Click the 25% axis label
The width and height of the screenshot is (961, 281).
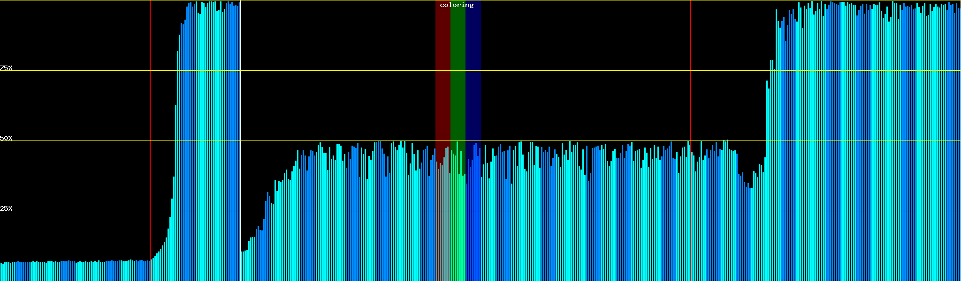tap(6, 208)
